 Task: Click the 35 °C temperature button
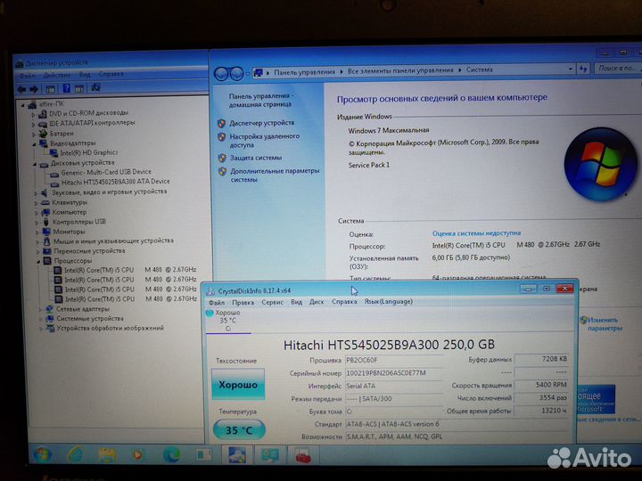click(238, 430)
